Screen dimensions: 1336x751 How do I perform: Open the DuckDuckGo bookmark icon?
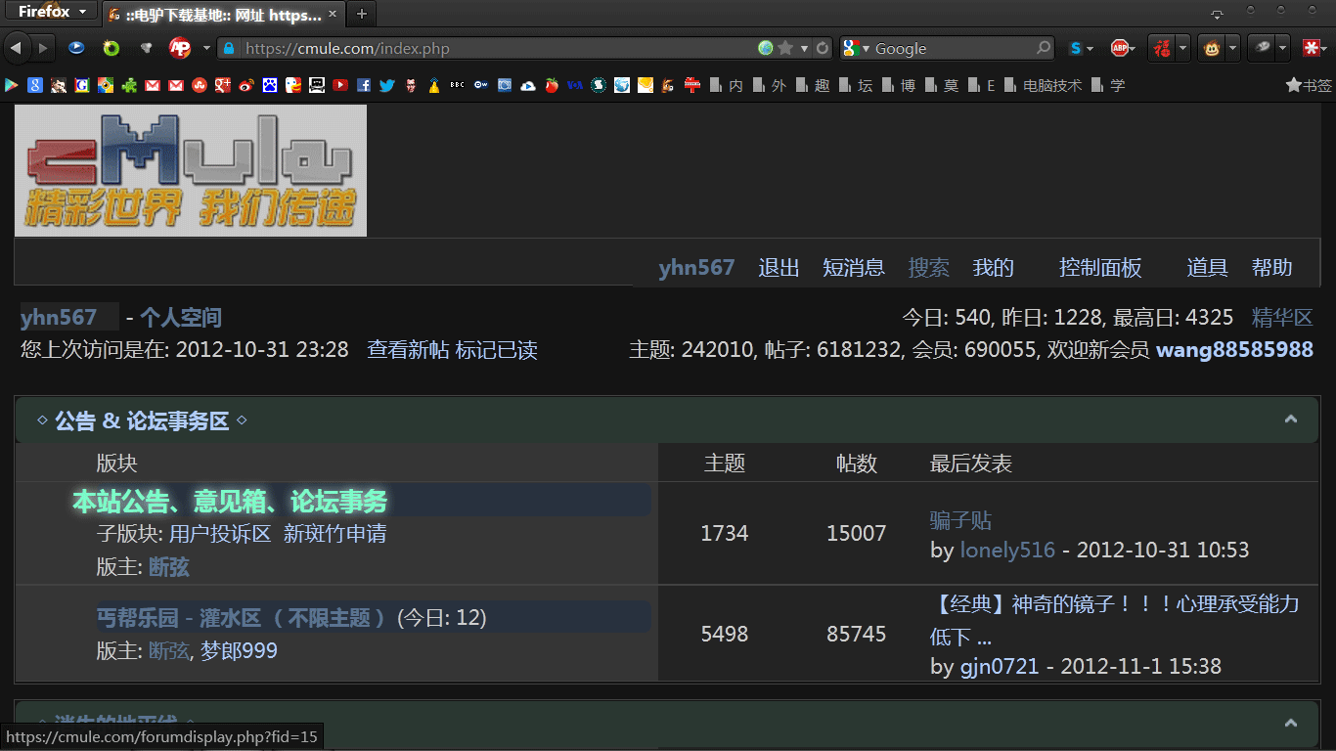[x=292, y=85]
